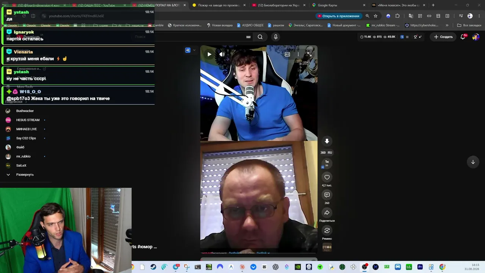Open the SaiLeX subscription channel
The width and height of the screenshot is (485, 273).
coord(21,165)
